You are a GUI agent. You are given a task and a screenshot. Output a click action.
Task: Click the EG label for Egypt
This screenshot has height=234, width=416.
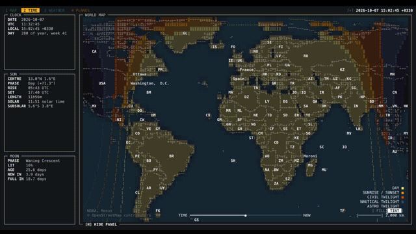[x=285, y=101]
